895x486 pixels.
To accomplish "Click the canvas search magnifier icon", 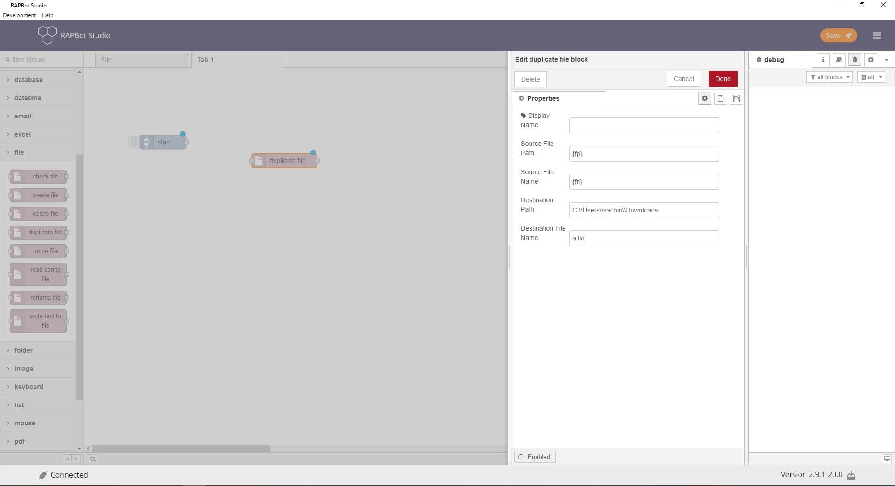I will 93,459.
